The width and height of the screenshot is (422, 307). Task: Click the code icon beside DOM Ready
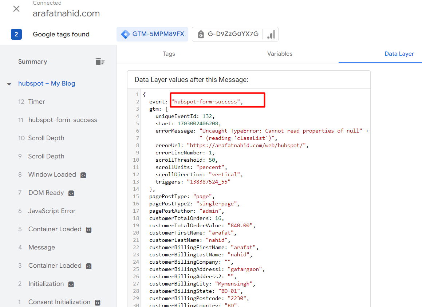pos(71,193)
